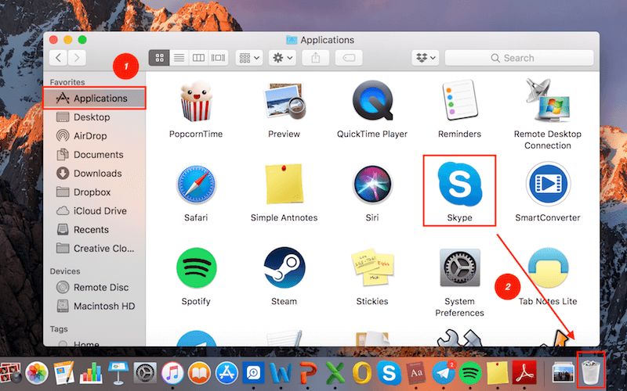Open Recents in the Finder sidebar
This screenshot has height=391, width=627.
(x=94, y=229)
